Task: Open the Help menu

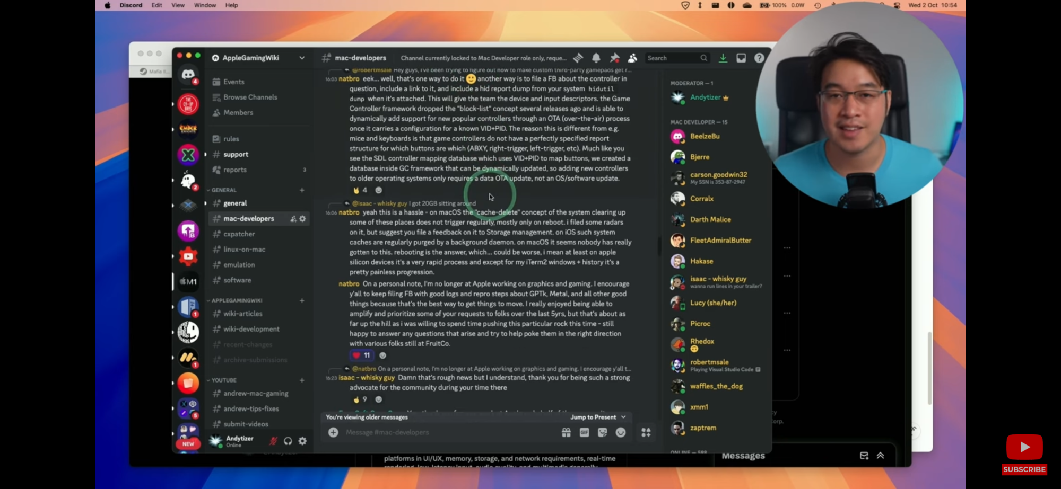Action: pos(231,5)
